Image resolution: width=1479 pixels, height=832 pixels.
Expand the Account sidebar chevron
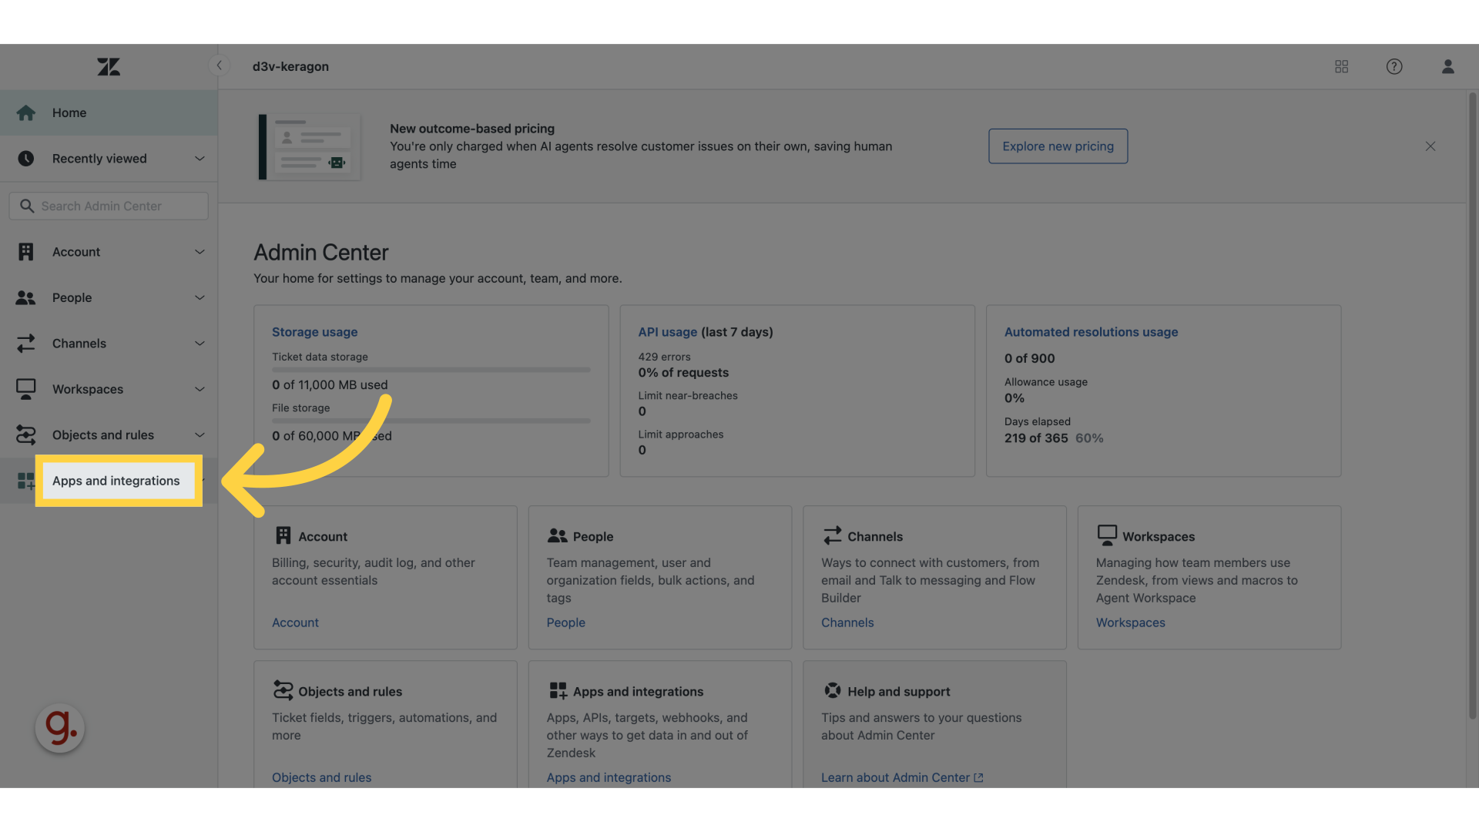pos(200,252)
